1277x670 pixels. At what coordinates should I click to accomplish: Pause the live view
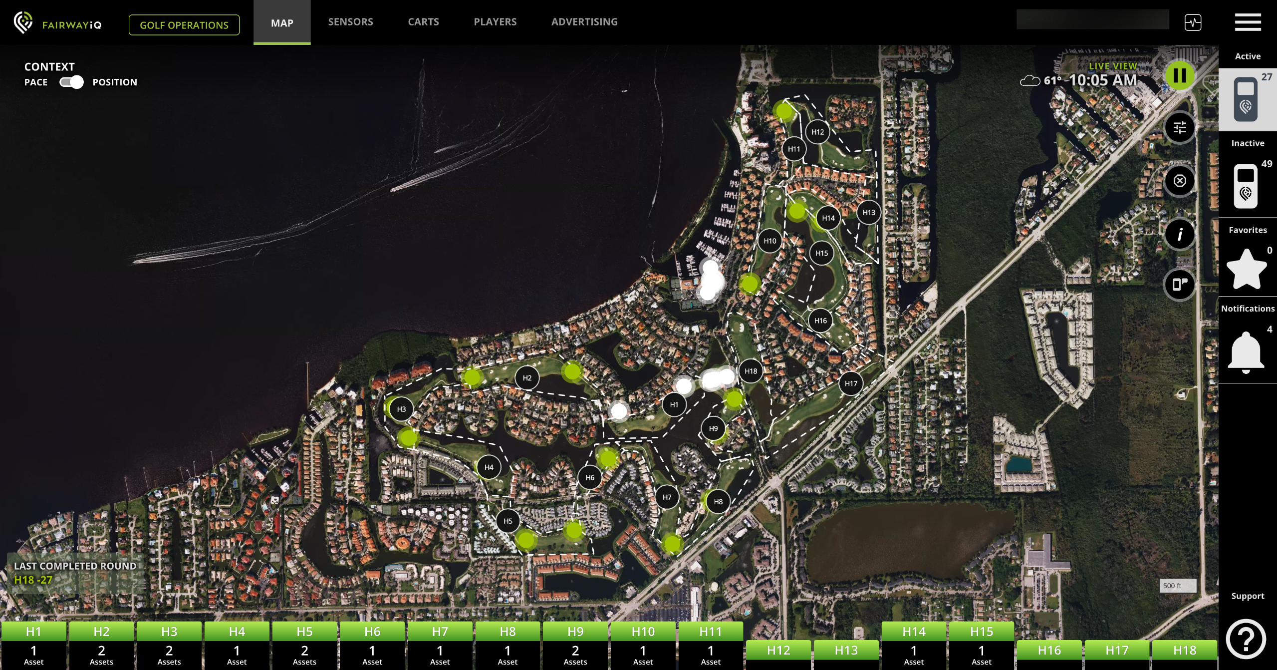1180,75
